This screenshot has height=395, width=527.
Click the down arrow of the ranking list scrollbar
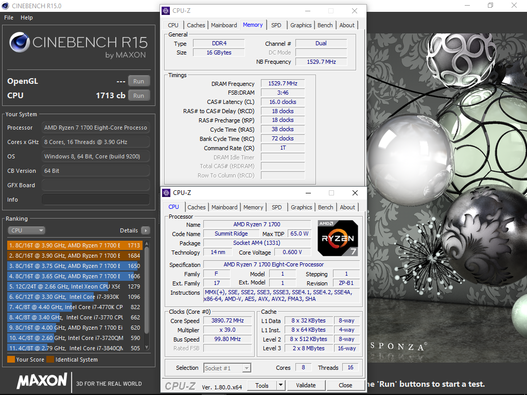[147, 347]
